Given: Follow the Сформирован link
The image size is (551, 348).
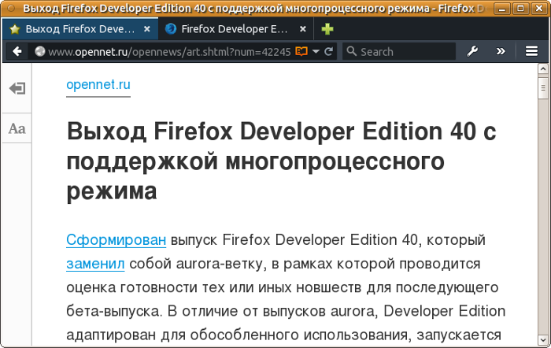Looking at the screenshot, I should coord(116,240).
